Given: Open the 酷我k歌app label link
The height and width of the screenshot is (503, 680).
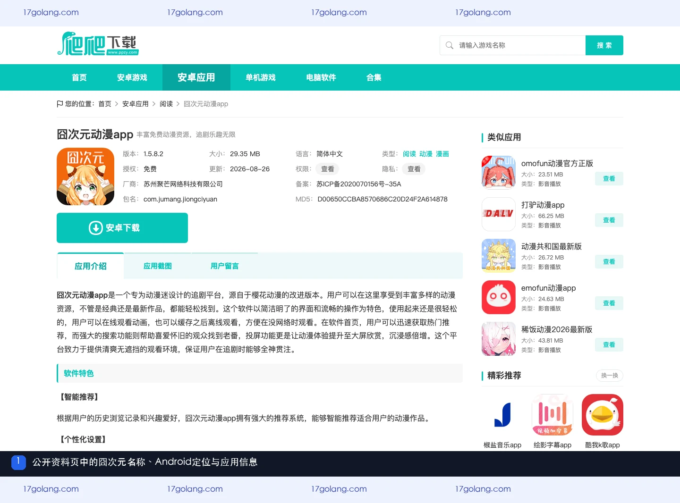Looking at the screenshot, I should tap(603, 445).
